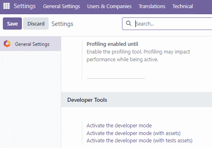Image resolution: width=212 pixels, height=148 pixels.
Task: Click the General Settings hexagon icon
Action: (x=7, y=44)
